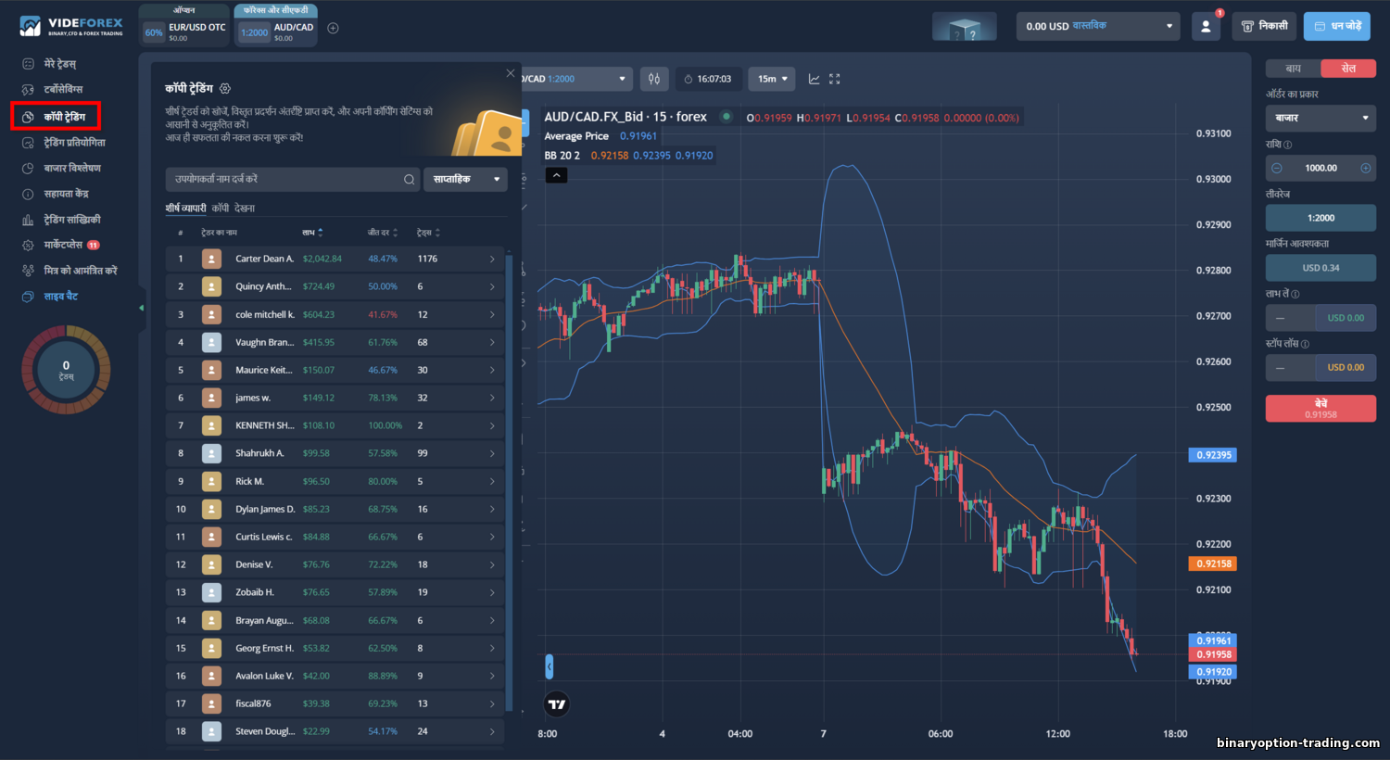Open मार्केटप्लेस in the sidebar menu
Screen dimensions: 1390x760
point(63,245)
